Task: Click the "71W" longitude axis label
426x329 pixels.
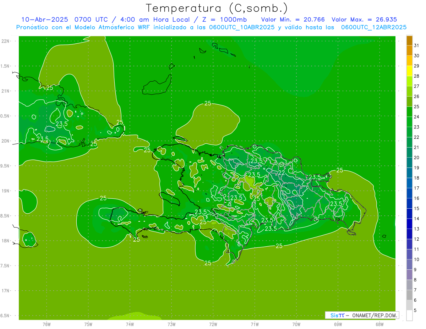Action: [x=255, y=324]
